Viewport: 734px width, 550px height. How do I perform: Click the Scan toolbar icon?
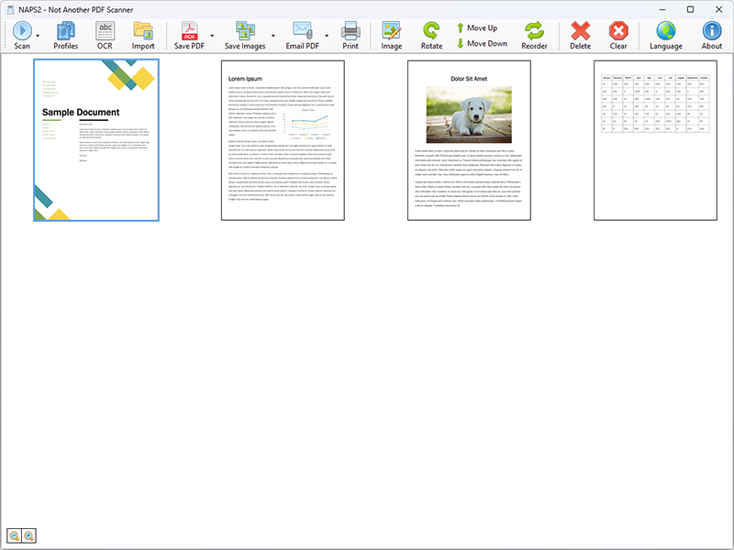click(21, 35)
